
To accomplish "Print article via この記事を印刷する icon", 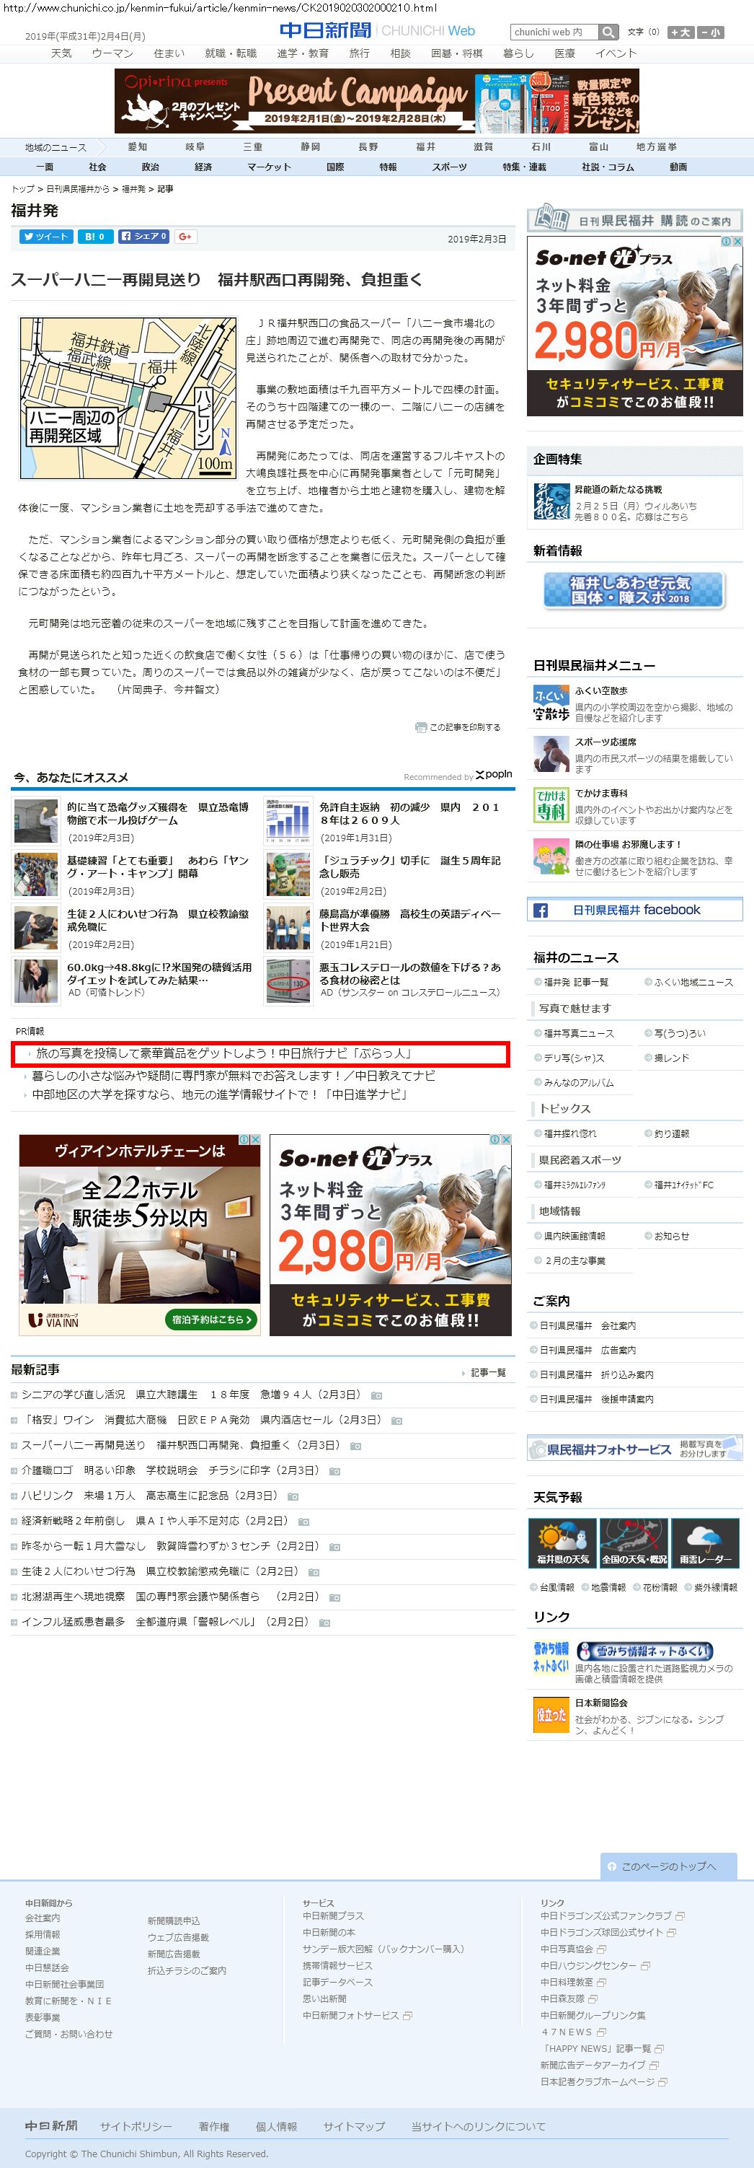I will coord(458,727).
